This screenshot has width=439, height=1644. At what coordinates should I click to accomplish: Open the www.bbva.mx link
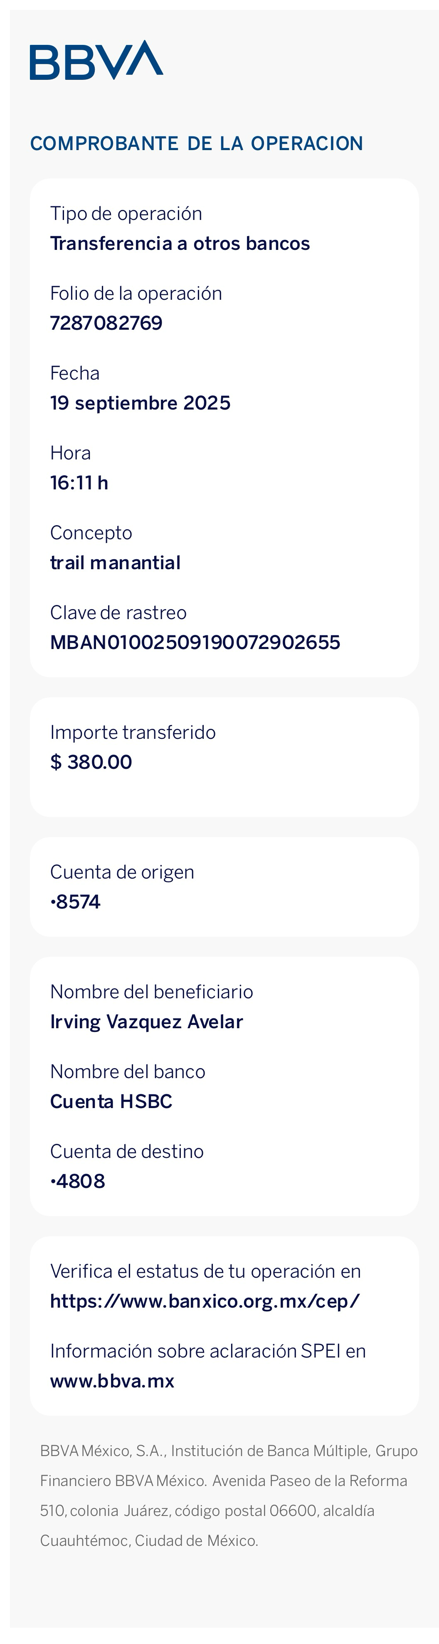112,1380
